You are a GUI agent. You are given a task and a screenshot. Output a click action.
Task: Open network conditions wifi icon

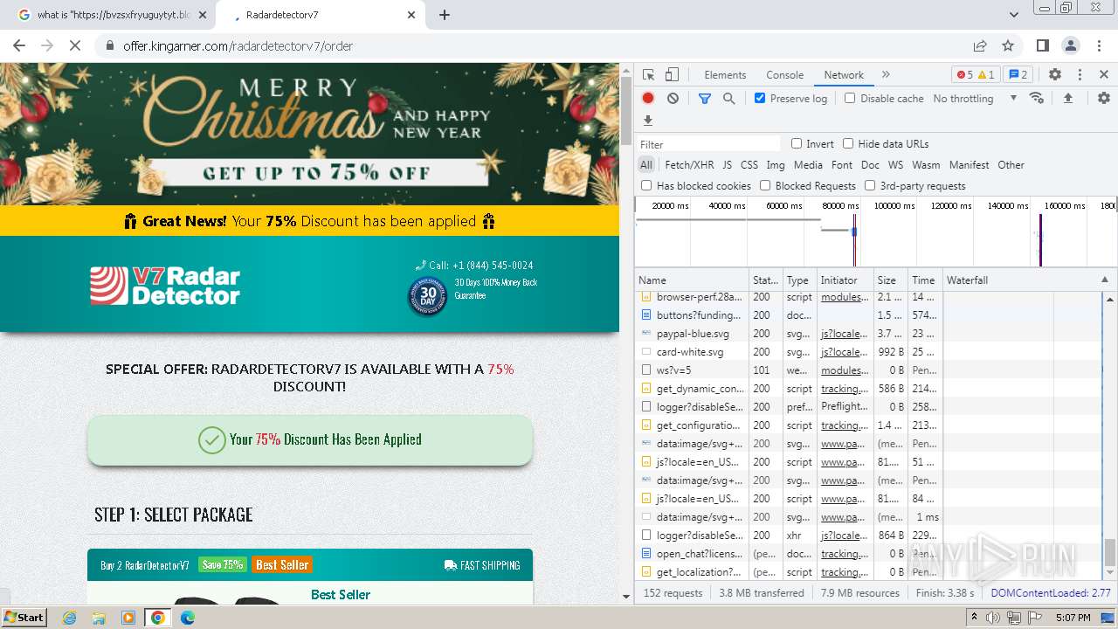(x=1037, y=98)
